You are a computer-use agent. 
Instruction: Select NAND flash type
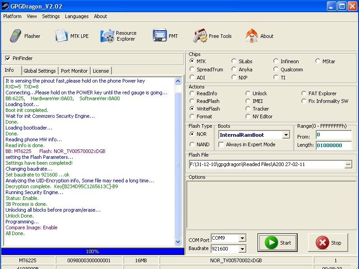point(192,144)
